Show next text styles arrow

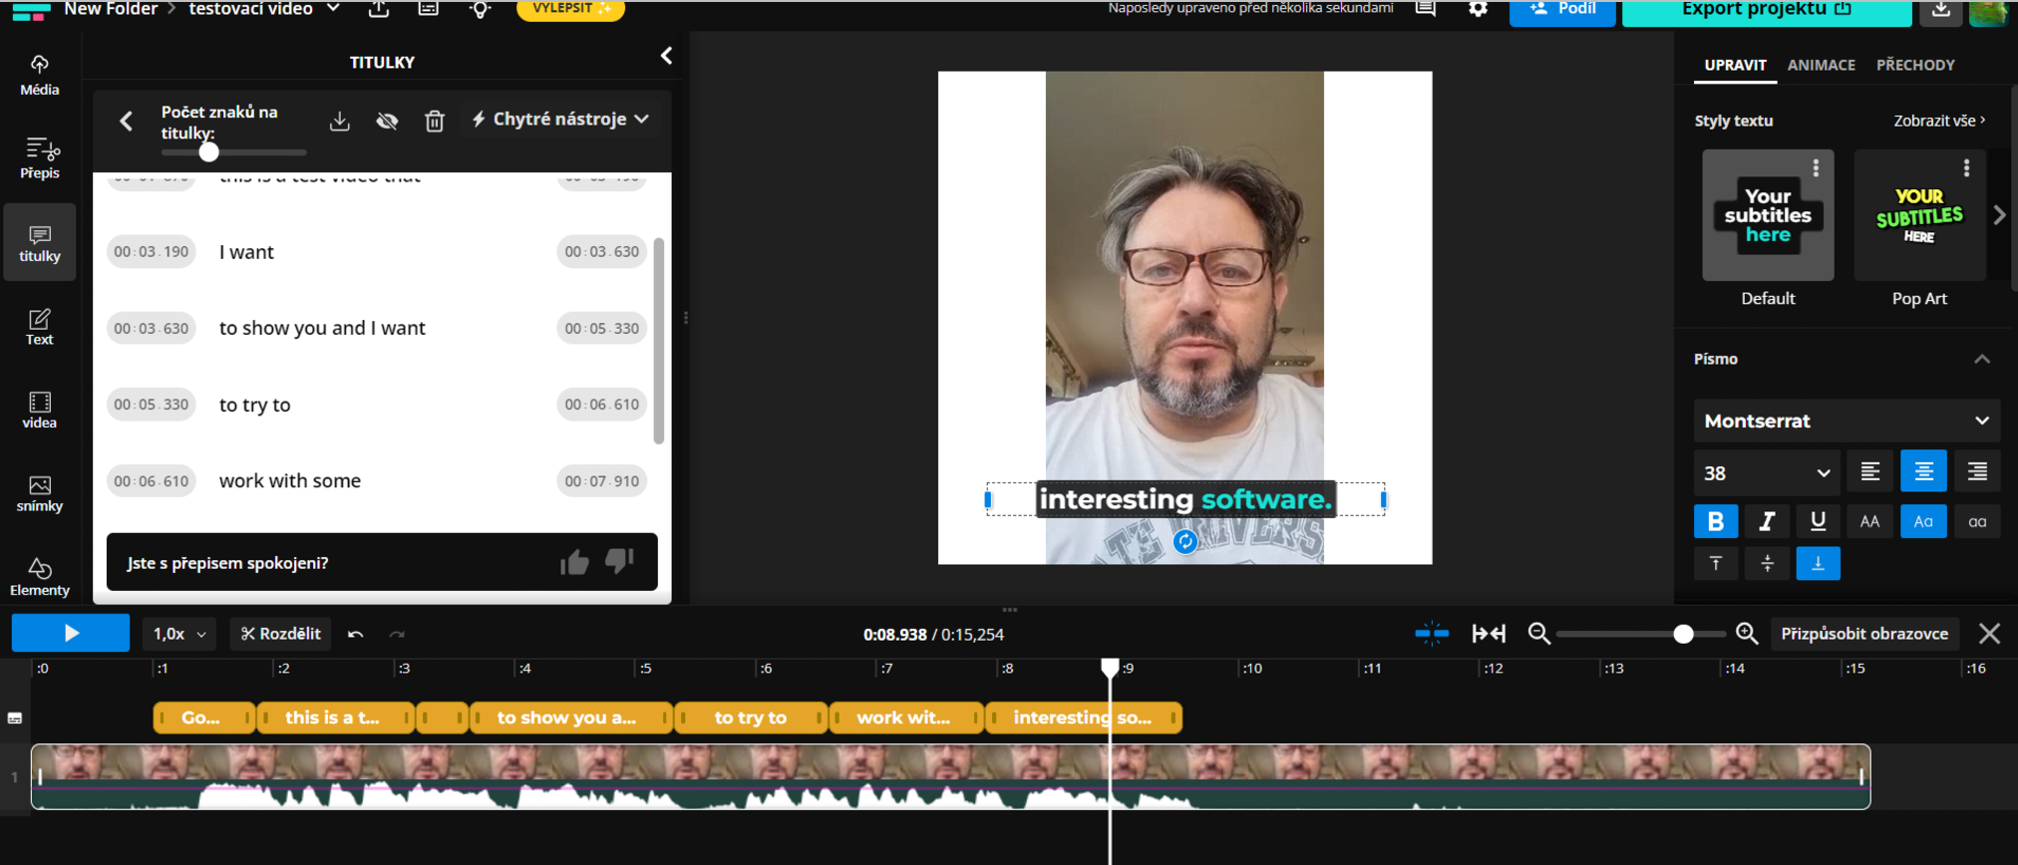(1999, 215)
